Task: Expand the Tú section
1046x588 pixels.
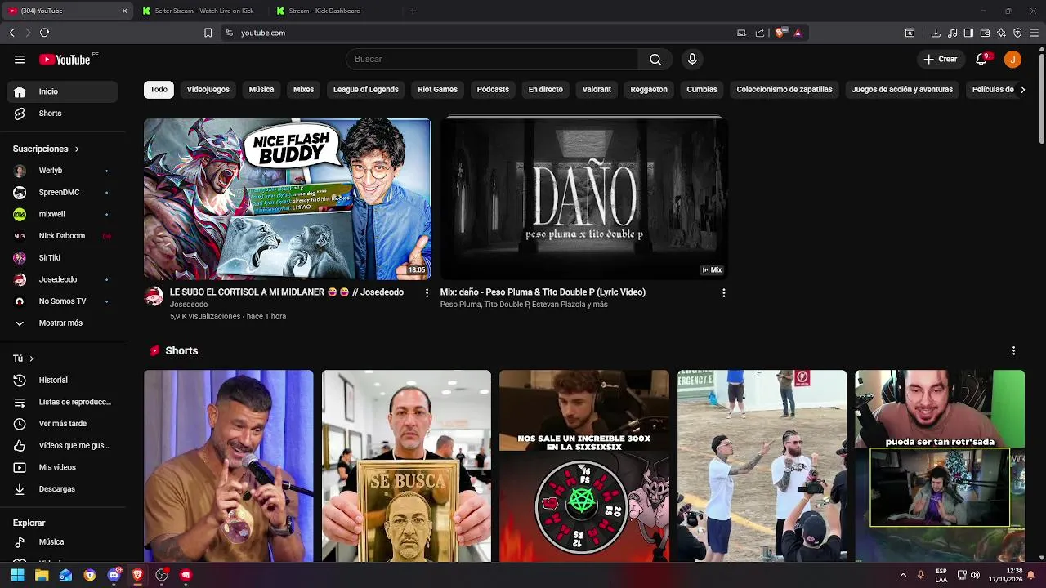Action: [24, 359]
